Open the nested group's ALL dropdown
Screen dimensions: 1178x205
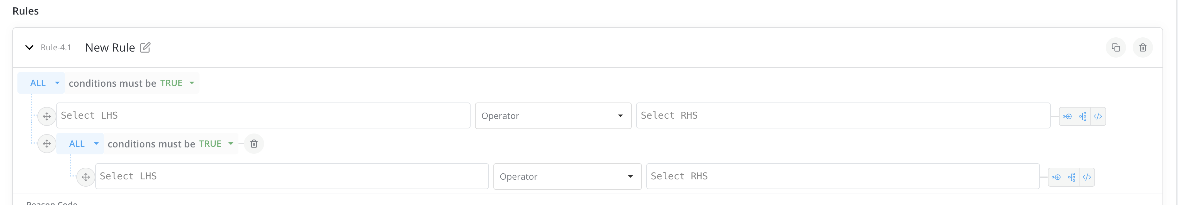tap(83, 144)
